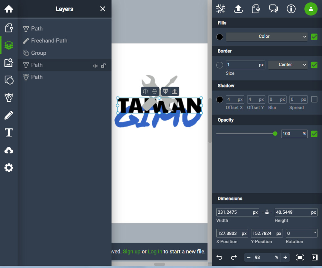Select the Text tool

tap(9, 133)
